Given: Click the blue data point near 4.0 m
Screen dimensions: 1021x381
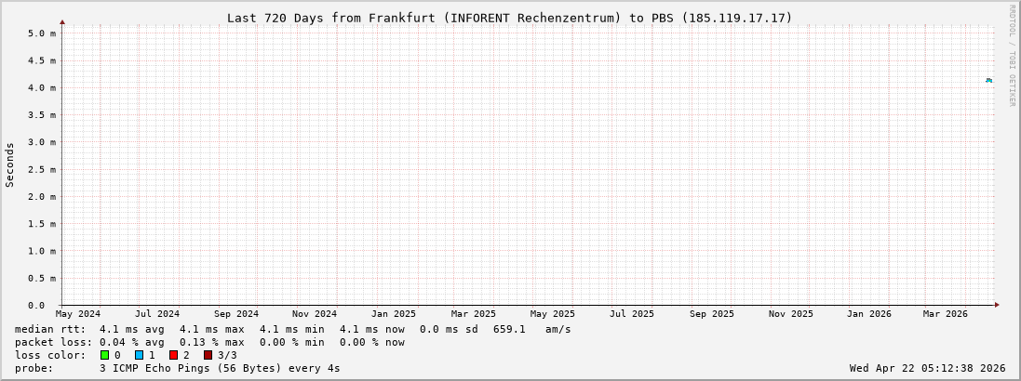Looking at the screenshot, I should 988,81.
